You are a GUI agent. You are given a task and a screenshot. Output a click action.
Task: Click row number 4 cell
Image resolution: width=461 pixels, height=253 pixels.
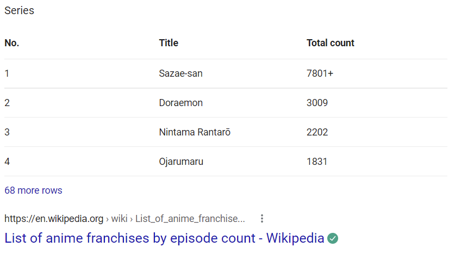click(7, 161)
